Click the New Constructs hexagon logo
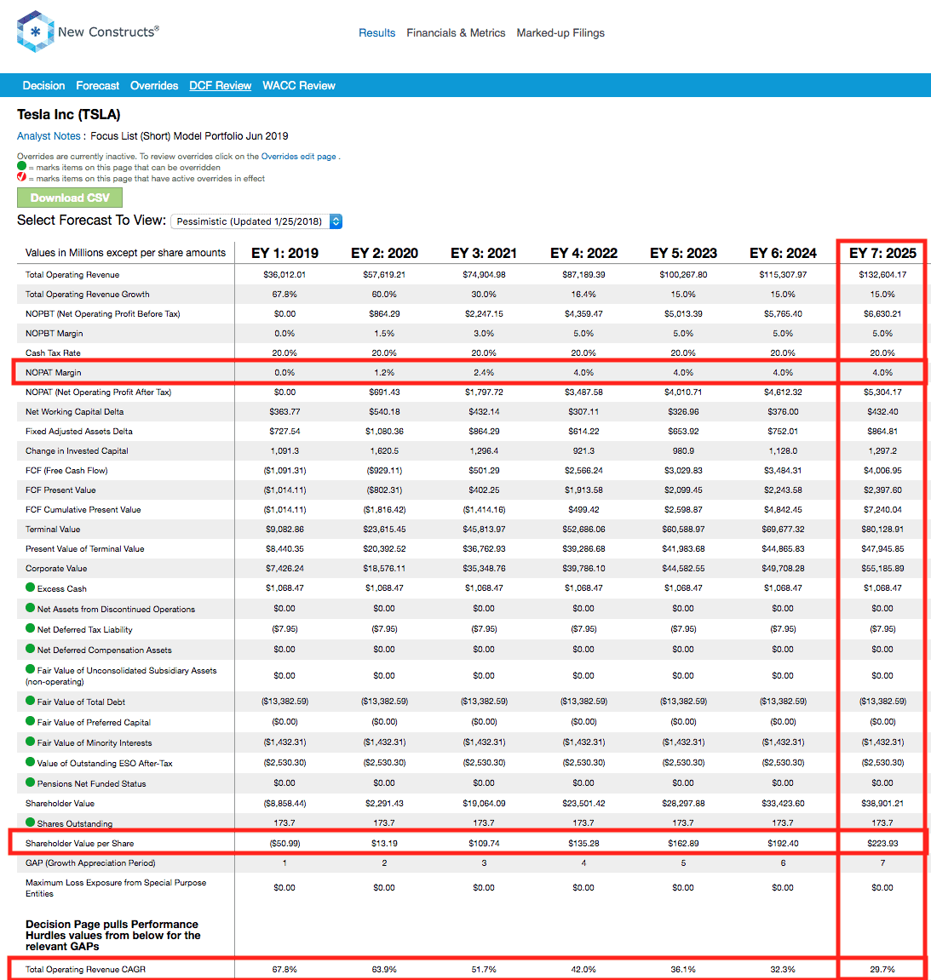 [35, 32]
